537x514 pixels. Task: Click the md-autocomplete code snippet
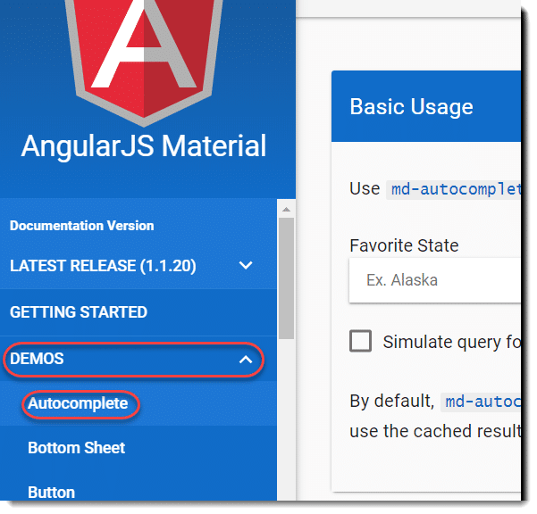[453, 189]
